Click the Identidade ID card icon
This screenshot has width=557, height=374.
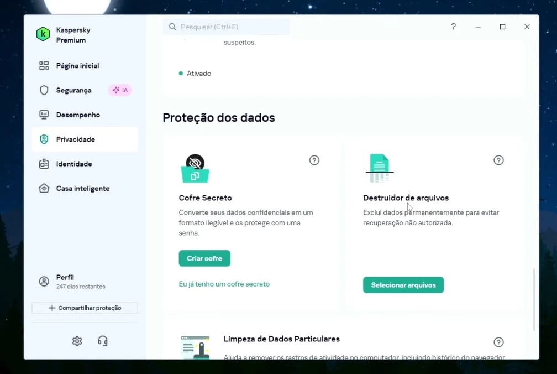pyautogui.click(x=44, y=164)
